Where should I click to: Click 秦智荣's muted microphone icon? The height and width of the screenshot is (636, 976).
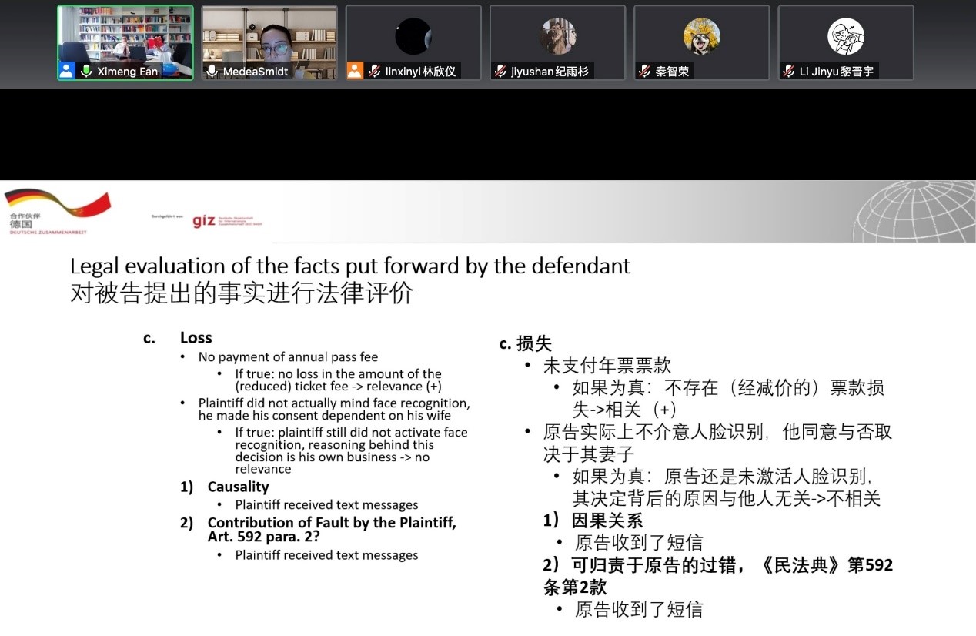pyautogui.click(x=644, y=71)
